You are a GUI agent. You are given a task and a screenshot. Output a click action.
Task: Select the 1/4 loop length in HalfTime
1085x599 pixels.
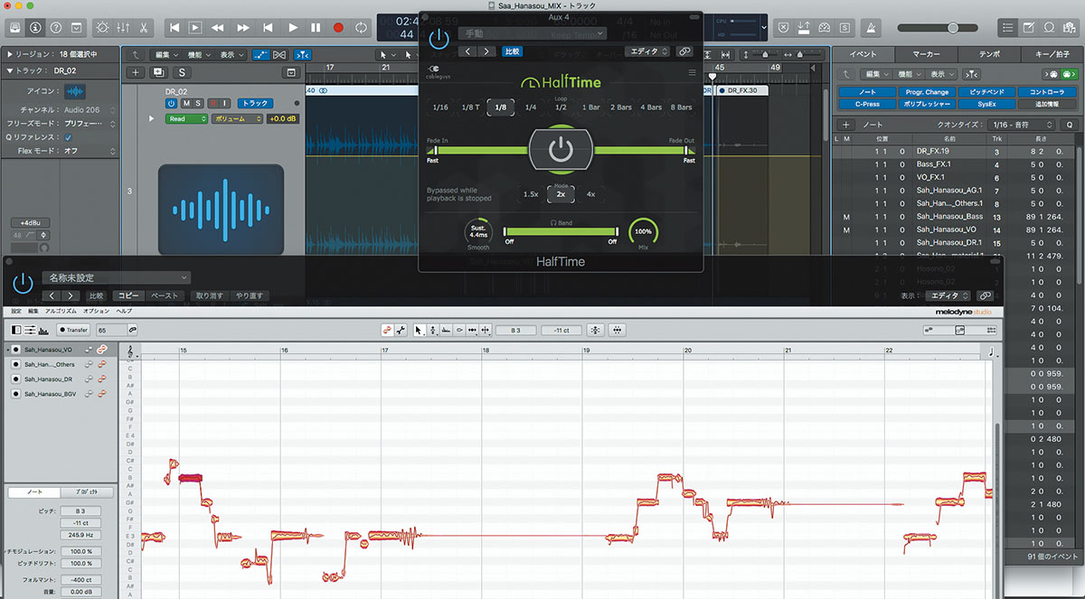(x=531, y=108)
